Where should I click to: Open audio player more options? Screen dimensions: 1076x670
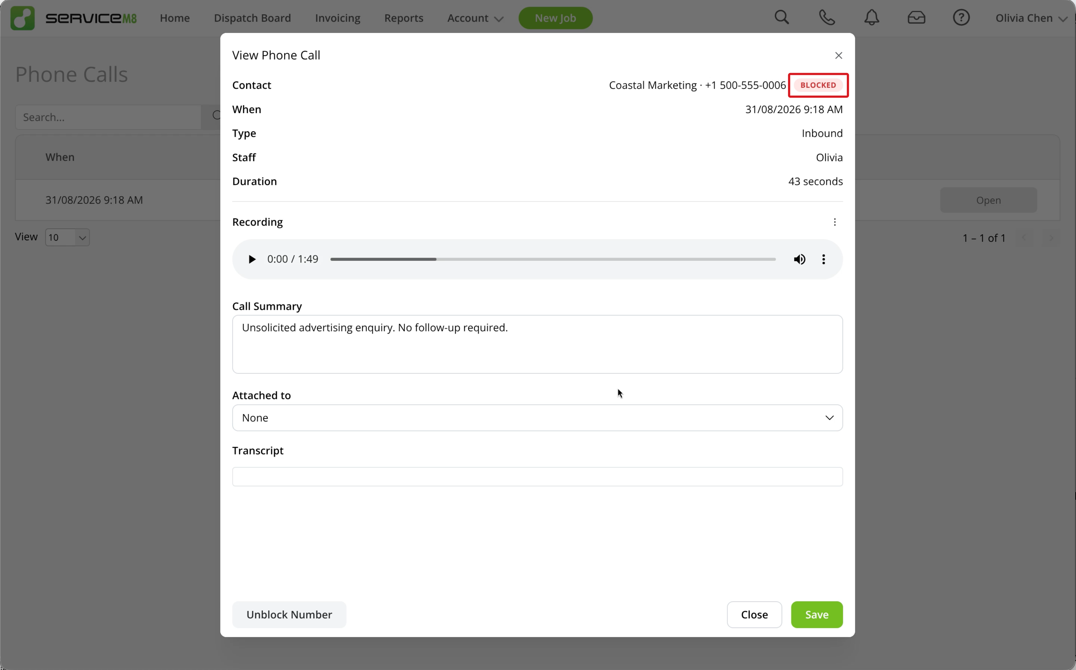pos(824,259)
